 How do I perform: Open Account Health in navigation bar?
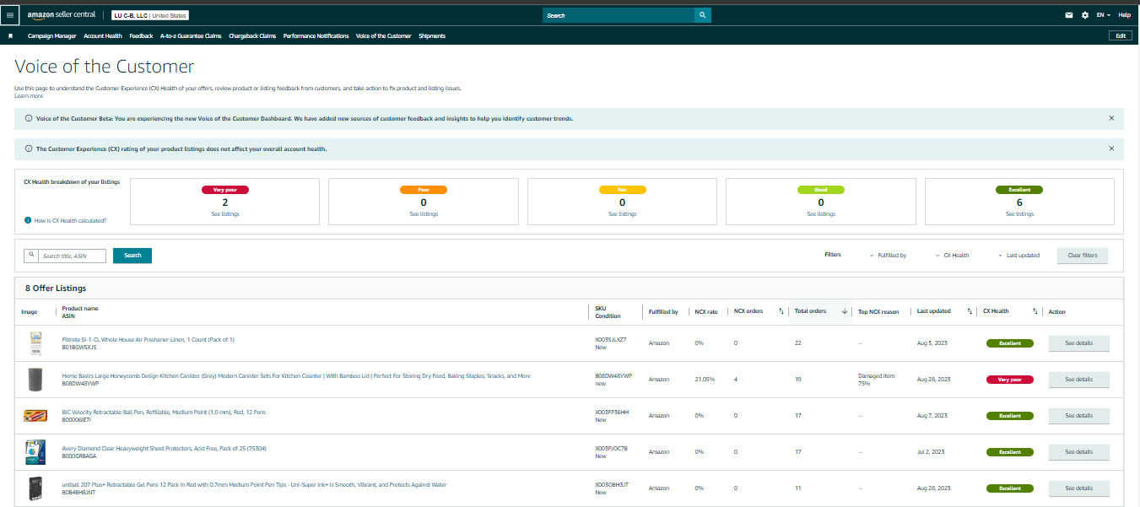coord(103,36)
